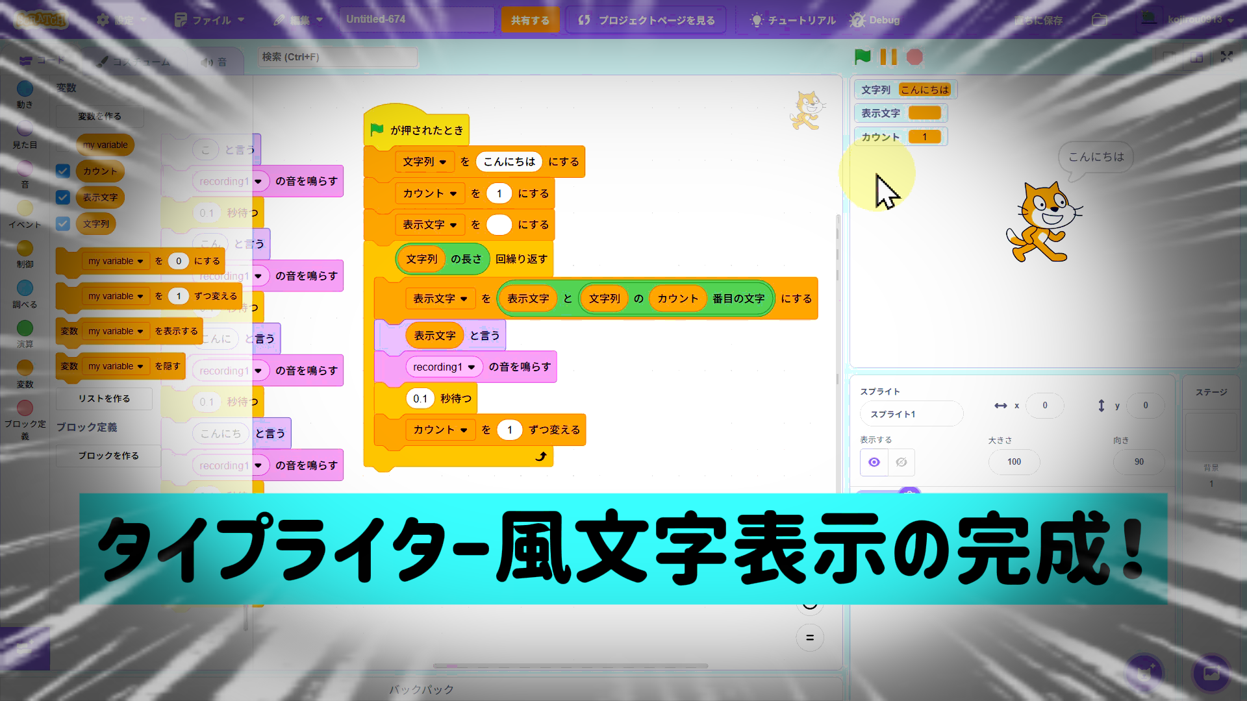This screenshot has height=701, width=1247.
Task: Select the 演算 blocks category circle
Action: 25,328
